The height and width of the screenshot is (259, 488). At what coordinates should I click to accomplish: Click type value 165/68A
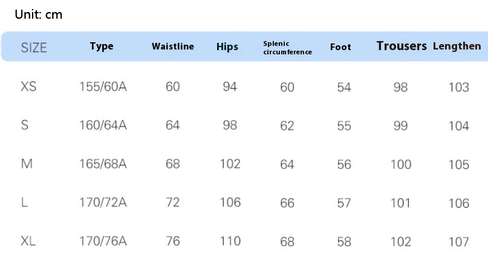tap(103, 164)
